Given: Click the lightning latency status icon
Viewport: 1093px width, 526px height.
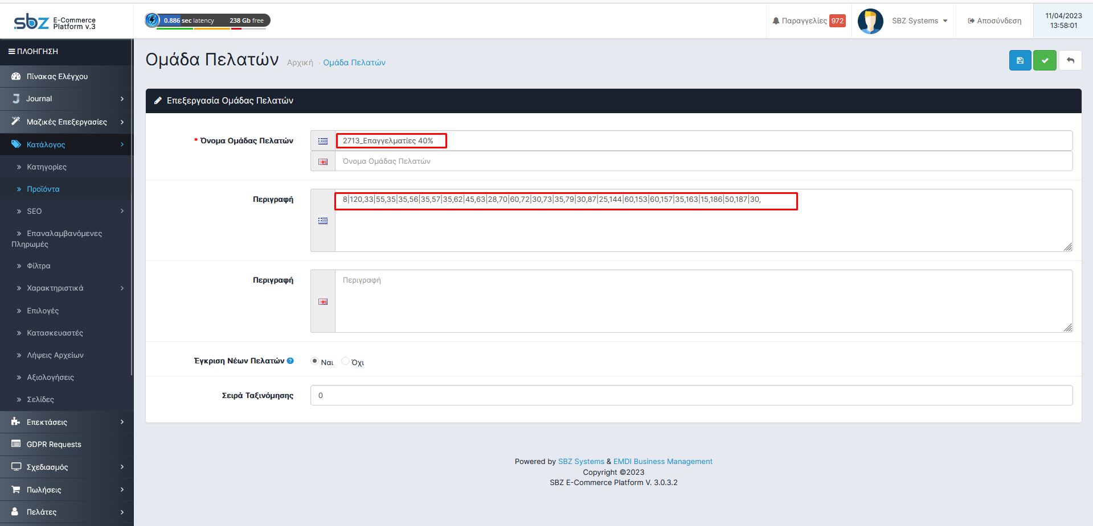Looking at the screenshot, I should (x=152, y=20).
